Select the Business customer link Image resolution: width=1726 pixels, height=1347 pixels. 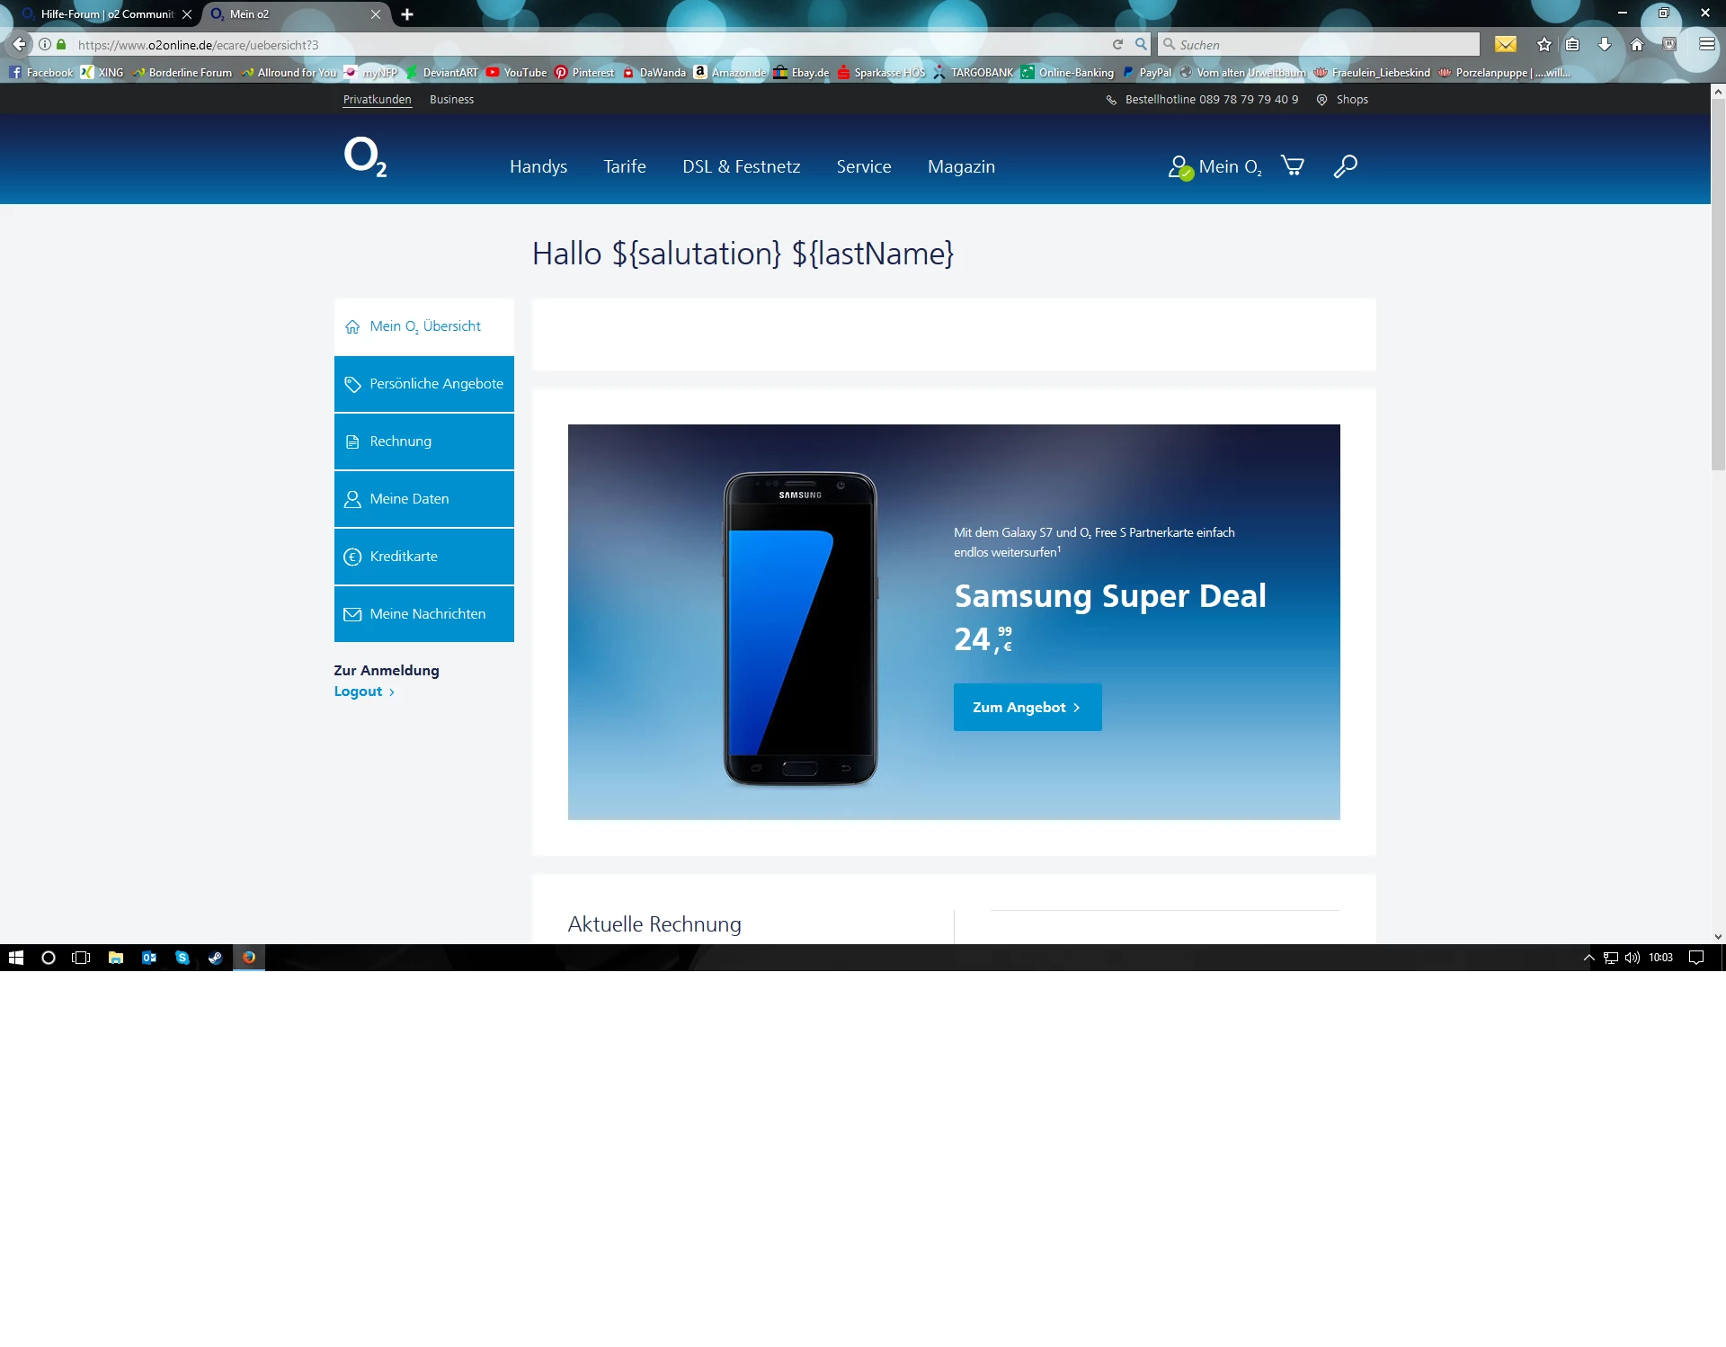[x=451, y=100]
